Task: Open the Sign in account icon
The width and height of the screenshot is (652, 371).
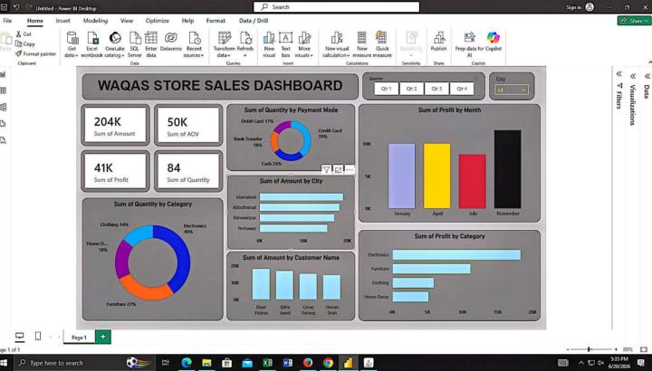Action: (x=590, y=7)
